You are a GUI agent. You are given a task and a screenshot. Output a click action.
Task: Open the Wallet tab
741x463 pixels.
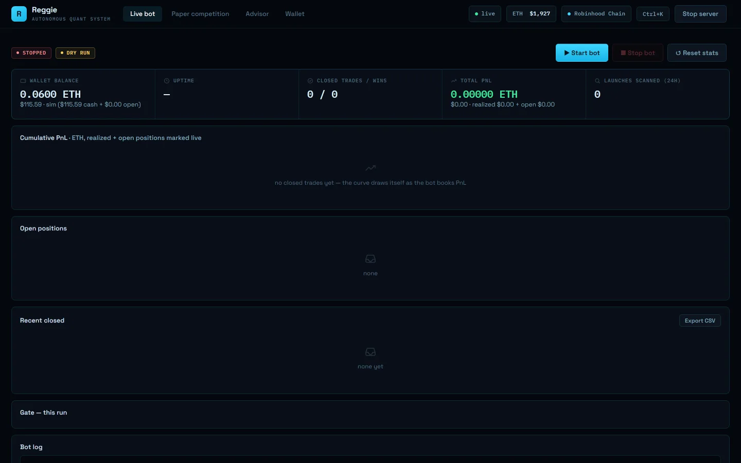click(295, 14)
